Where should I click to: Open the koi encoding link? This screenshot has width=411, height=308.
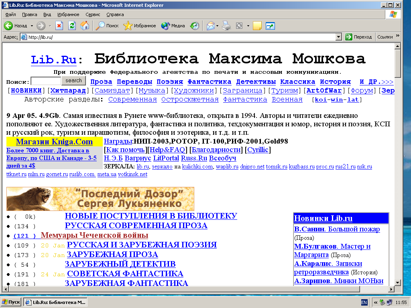pyautogui.click(x=321, y=100)
